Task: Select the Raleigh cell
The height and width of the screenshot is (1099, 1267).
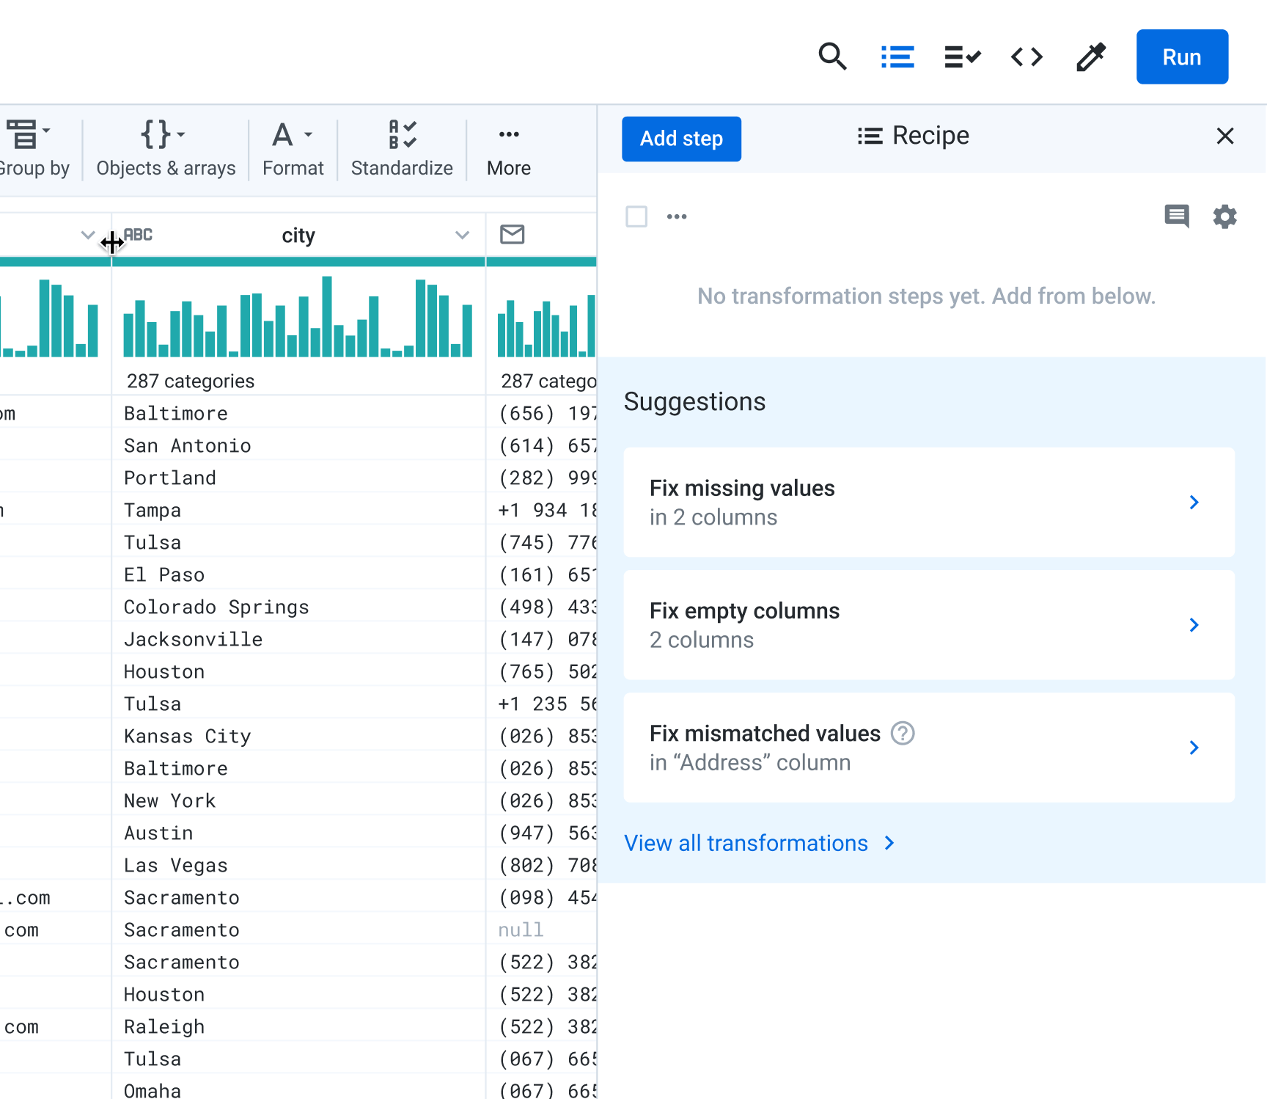Action: (x=298, y=1027)
